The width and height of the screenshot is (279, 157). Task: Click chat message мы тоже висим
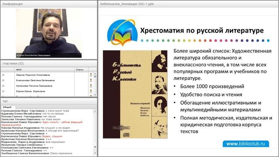point(51,119)
